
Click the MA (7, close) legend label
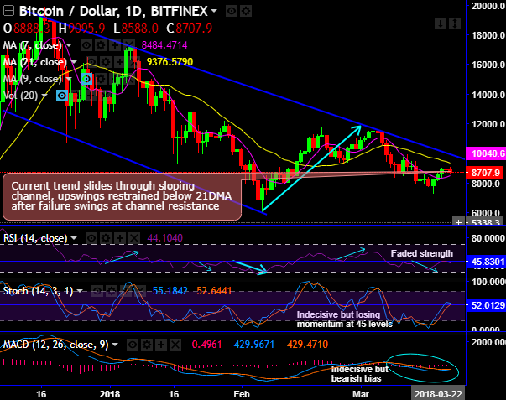click(x=32, y=45)
